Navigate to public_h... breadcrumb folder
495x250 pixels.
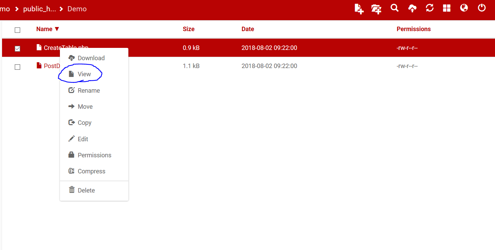pyautogui.click(x=39, y=9)
